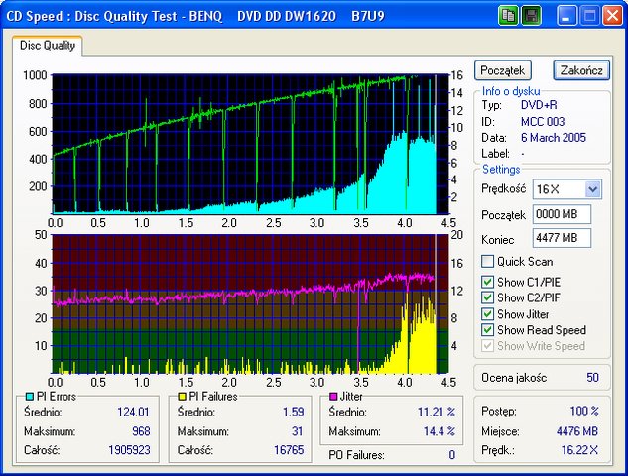The width and height of the screenshot is (628, 476).
Task: Close the CD Speed window
Action: click(x=612, y=16)
